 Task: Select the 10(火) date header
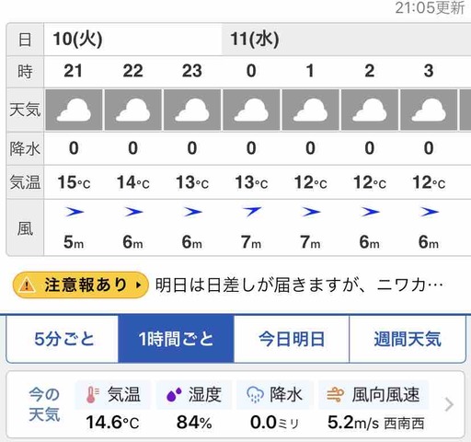coord(77,40)
